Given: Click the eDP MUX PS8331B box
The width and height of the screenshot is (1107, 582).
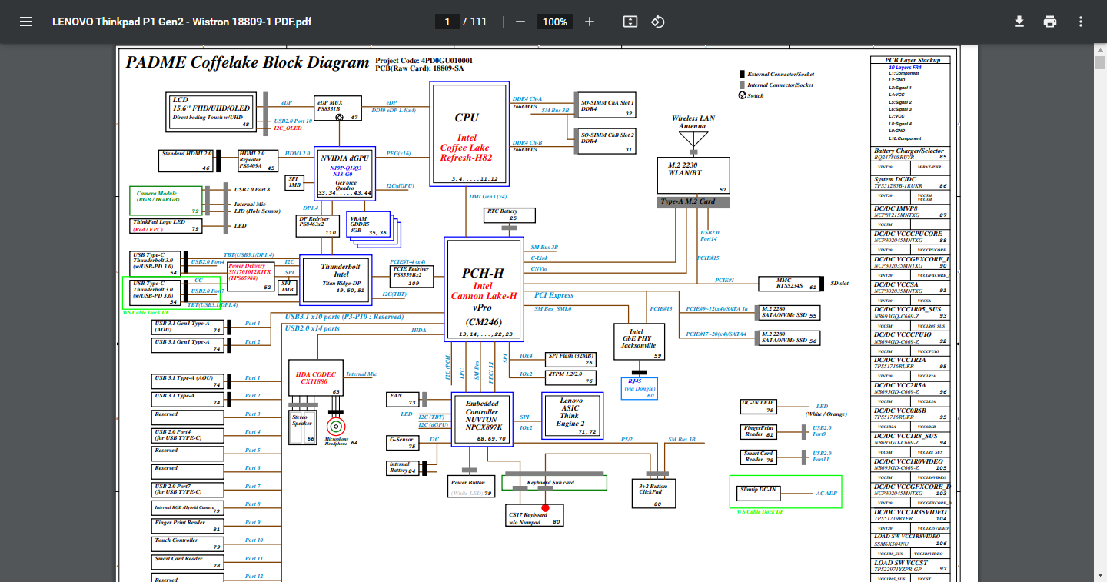Looking at the screenshot, I should (338, 109).
